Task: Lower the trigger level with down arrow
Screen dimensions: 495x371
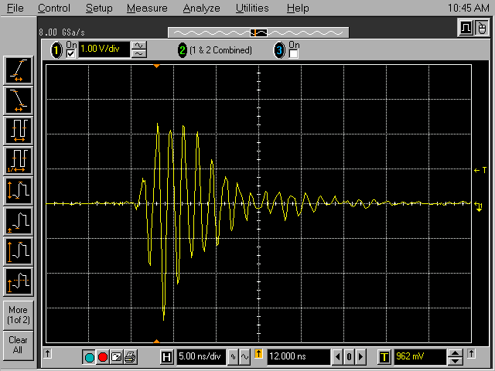Action: tap(456, 361)
